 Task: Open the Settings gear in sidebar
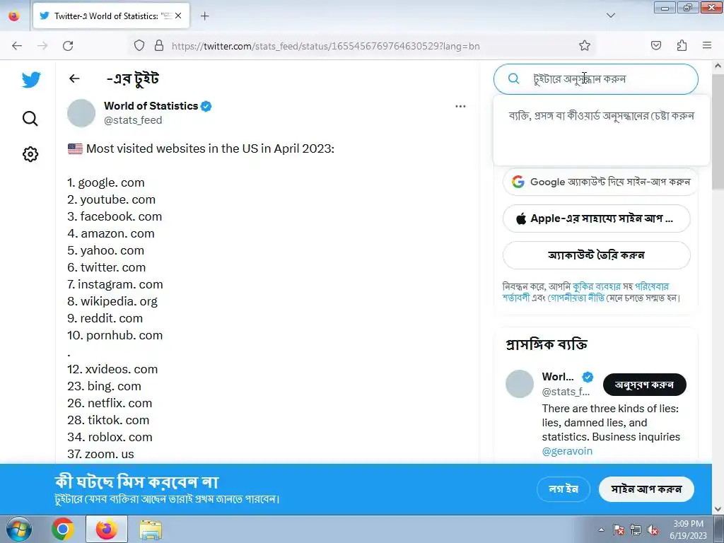(30, 154)
